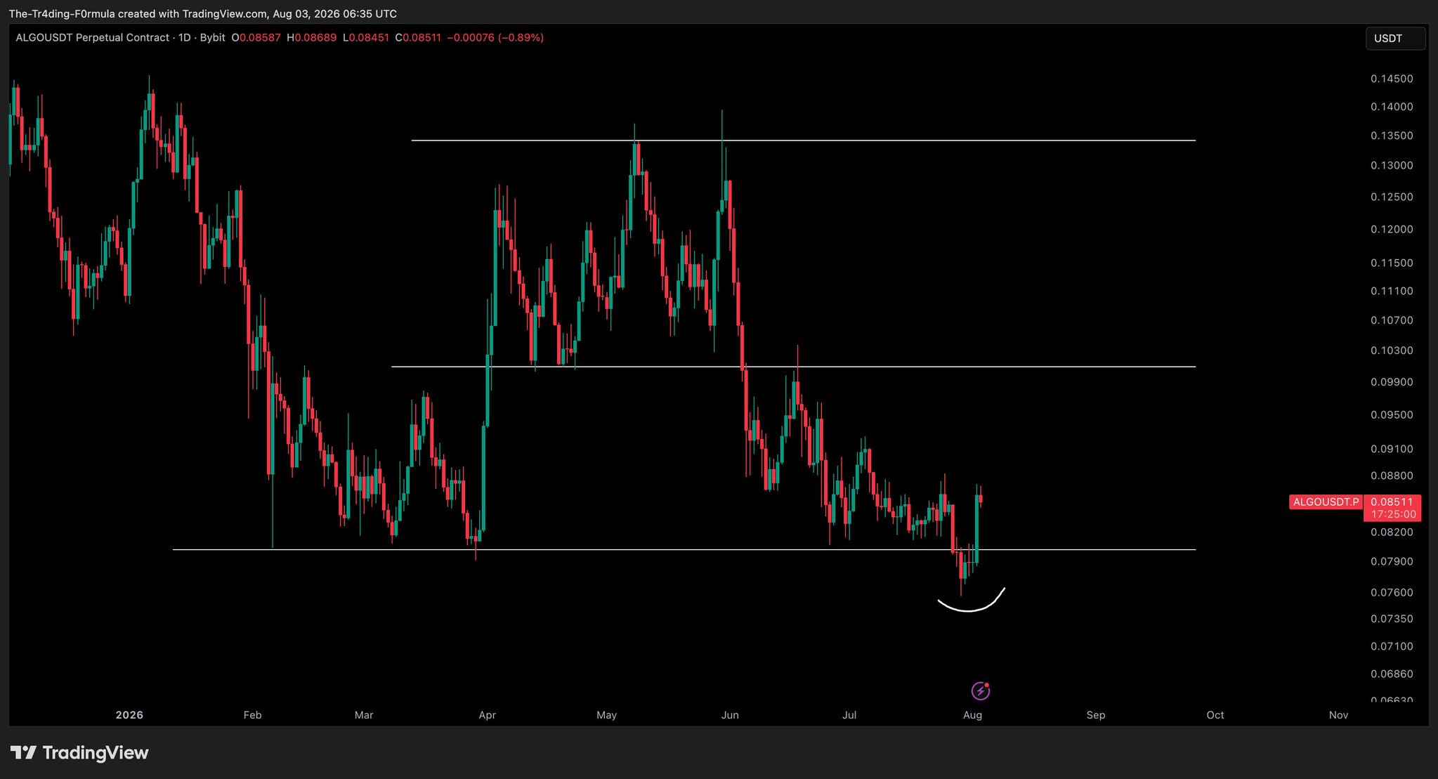This screenshot has width=1438, height=779.
Task: Click the close value C0.08511
Action: pyautogui.click(x=418, y=38)
